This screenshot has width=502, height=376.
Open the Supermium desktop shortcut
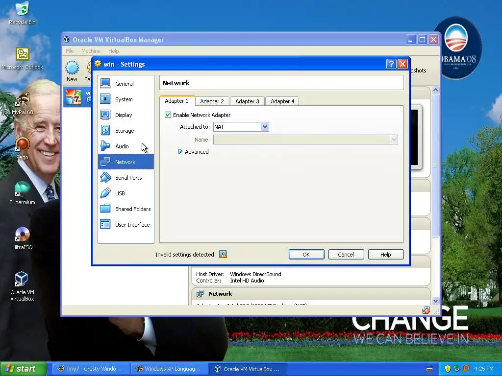coord(22,194)
